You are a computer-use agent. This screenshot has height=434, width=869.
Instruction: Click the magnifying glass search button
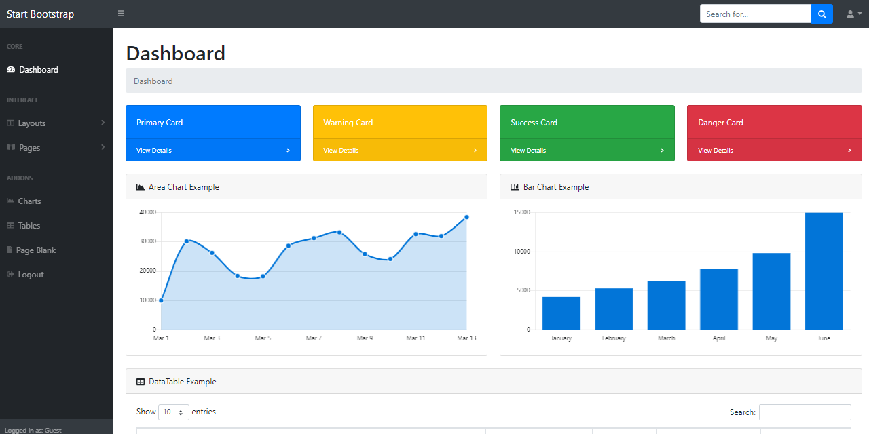[821, 14]
